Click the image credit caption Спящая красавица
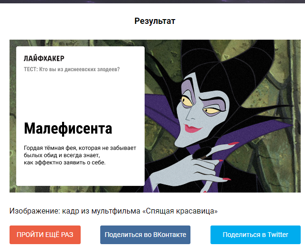The width and height of the screenshot is (305, 247). click(114, 211)
